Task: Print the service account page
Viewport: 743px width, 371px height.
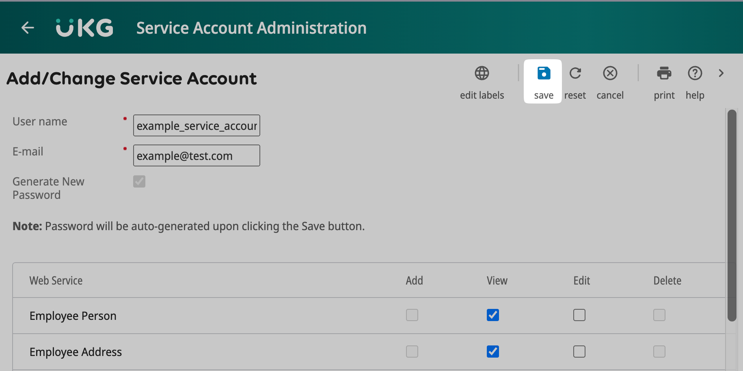Action: 664,81
